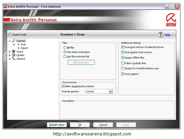This screenshot has height=139, width=184.
Task: Click the Default values button
Action: (x=57, y=125)
